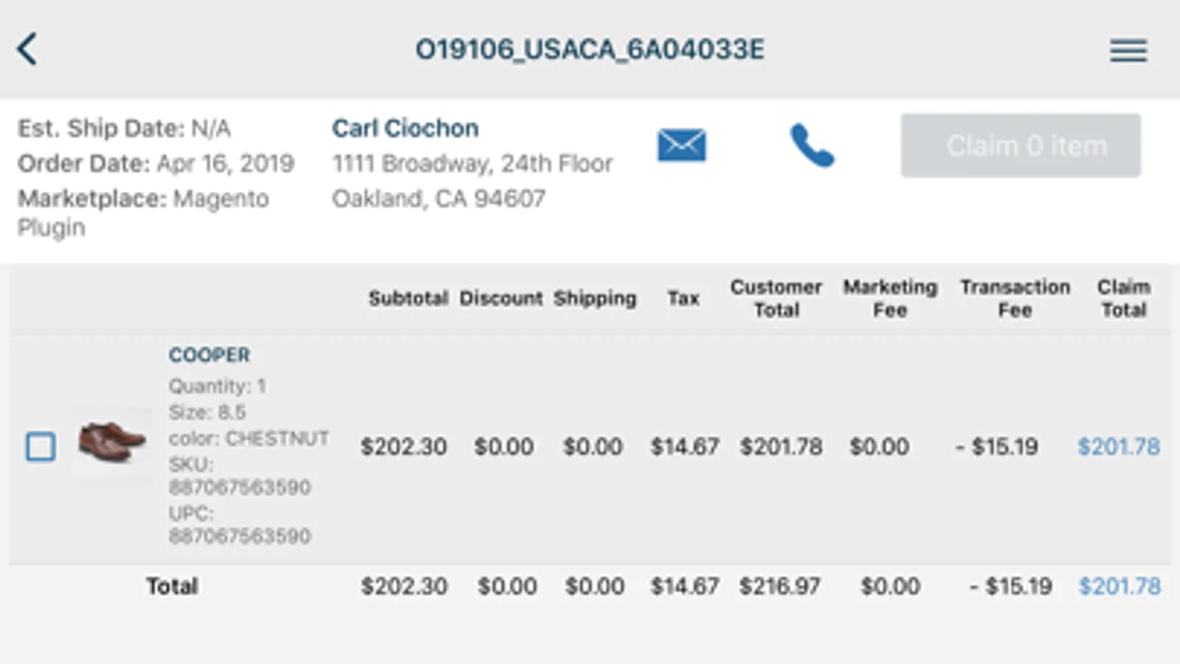Click the COOPER row claim total $201.78

pyautogui.click(x=1118, y=446)
